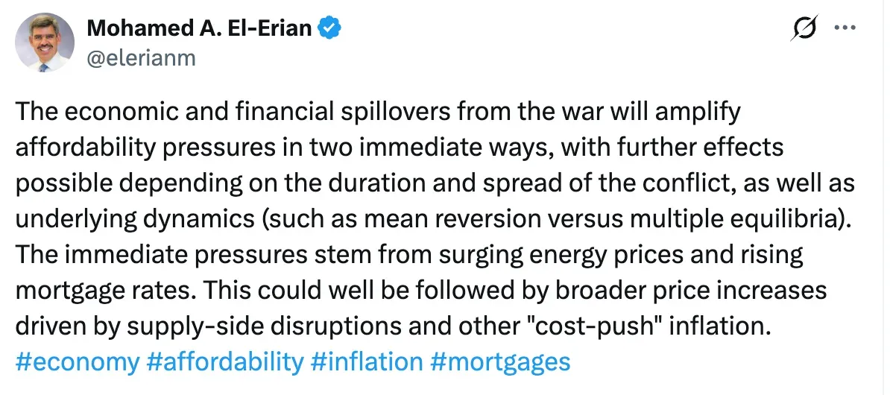Click the #inflation hashtag
The image size is (890, 395).
coord(367,362)
